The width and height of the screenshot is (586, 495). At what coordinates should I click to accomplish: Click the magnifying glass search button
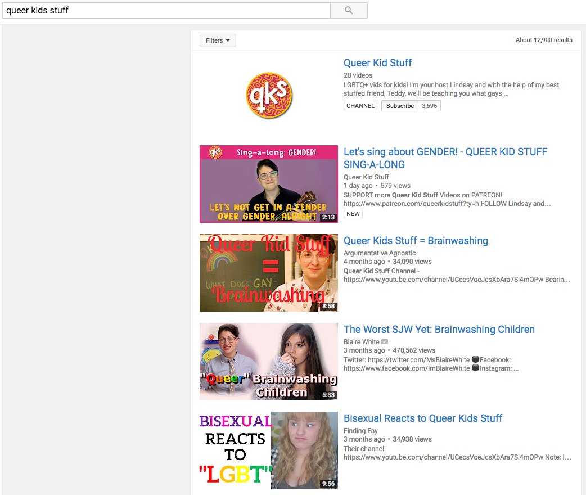point(349,11)
